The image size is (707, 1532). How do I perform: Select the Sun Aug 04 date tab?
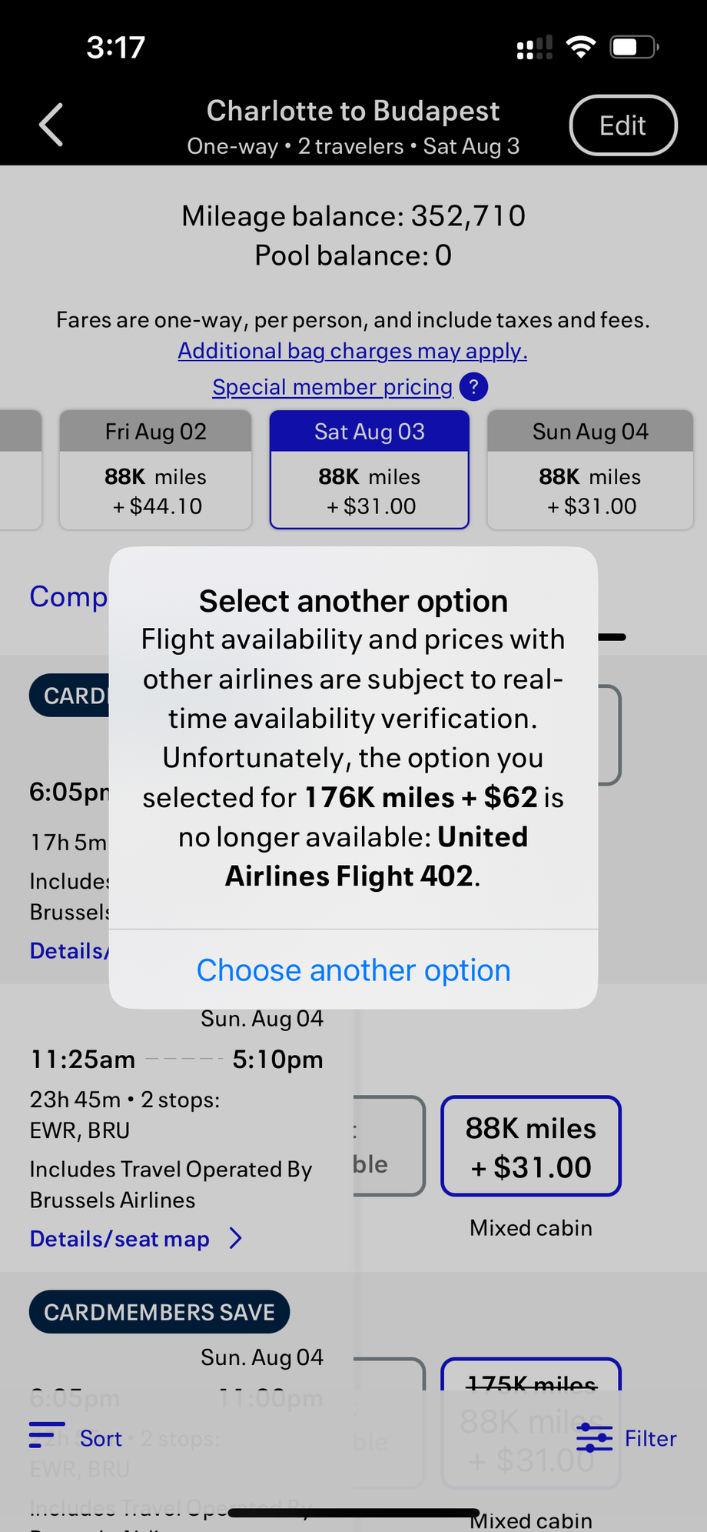point(590,469)
